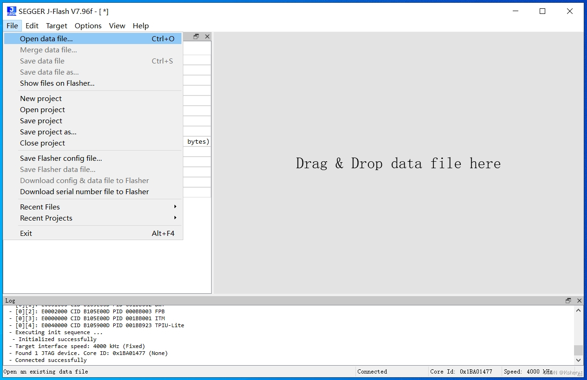Click the TPIU-Lite log line

tap(97, 325)
